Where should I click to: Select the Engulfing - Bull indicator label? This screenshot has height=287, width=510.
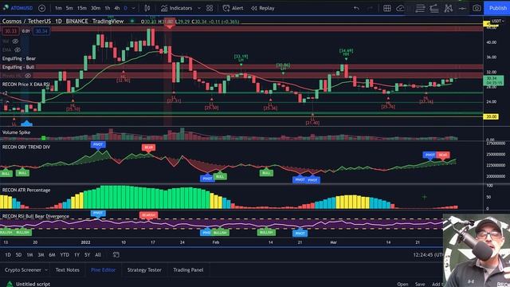click(18, 67)
